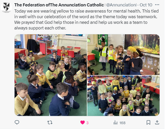Viewport: 167px width, 129px height.
Task: Open top-right photo of children in hi-vis vests
Action: [123, 55]
